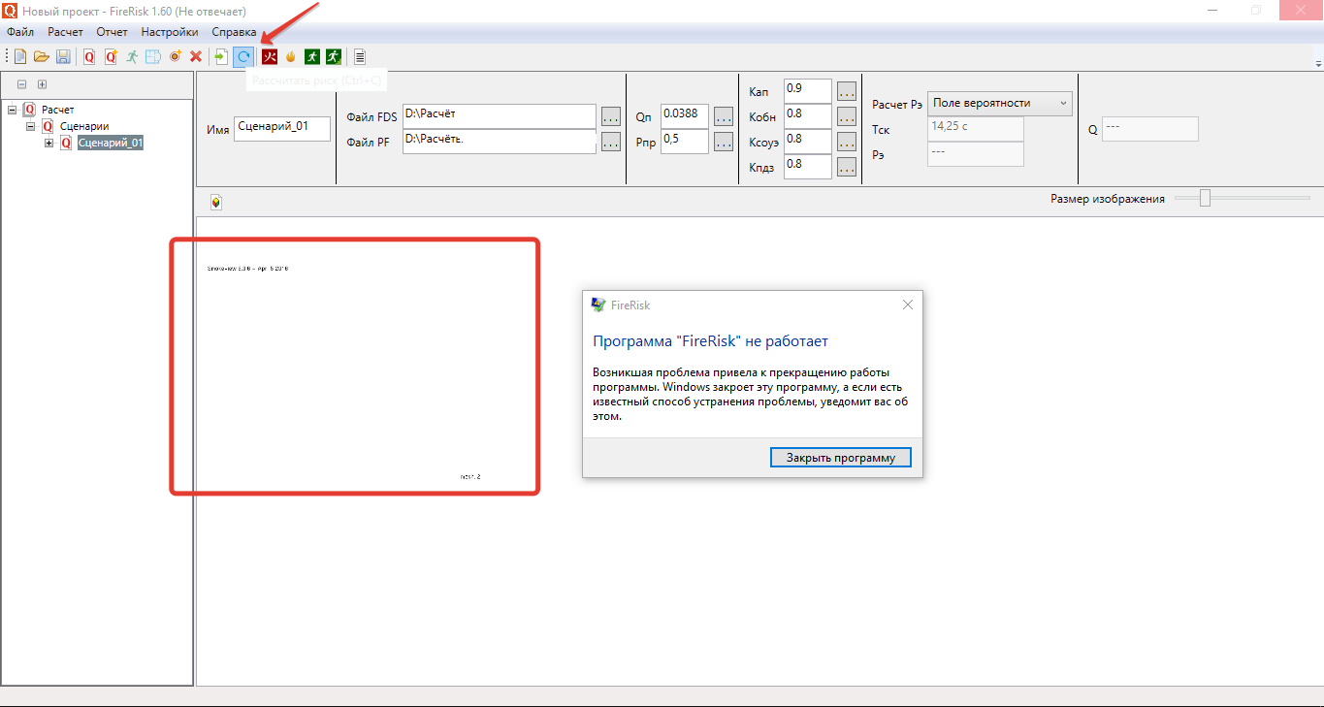Screen dimensions: 1324x707
Task: Click the Размер изображения label
Action: pyautogui.click(x=1108, y=199)
